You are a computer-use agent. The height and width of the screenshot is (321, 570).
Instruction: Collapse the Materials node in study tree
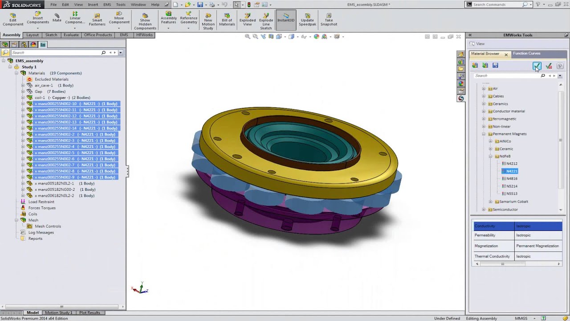[x=16, y=73]
